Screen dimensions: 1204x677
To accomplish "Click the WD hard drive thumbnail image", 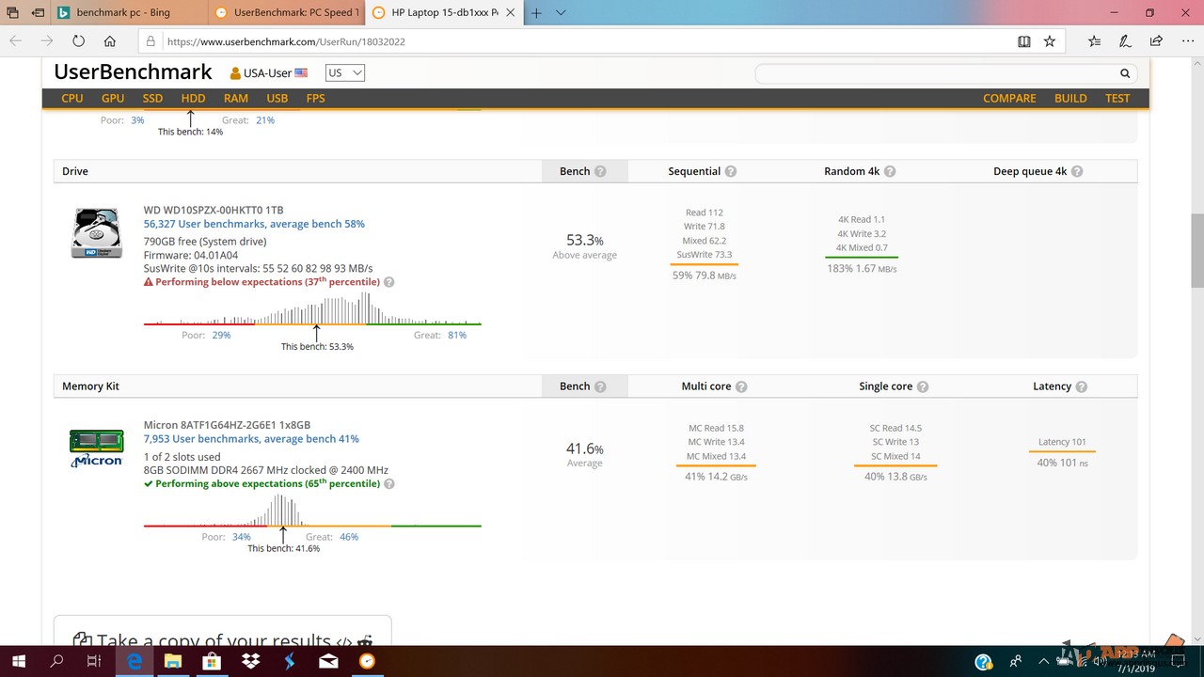I will point(97,233).
